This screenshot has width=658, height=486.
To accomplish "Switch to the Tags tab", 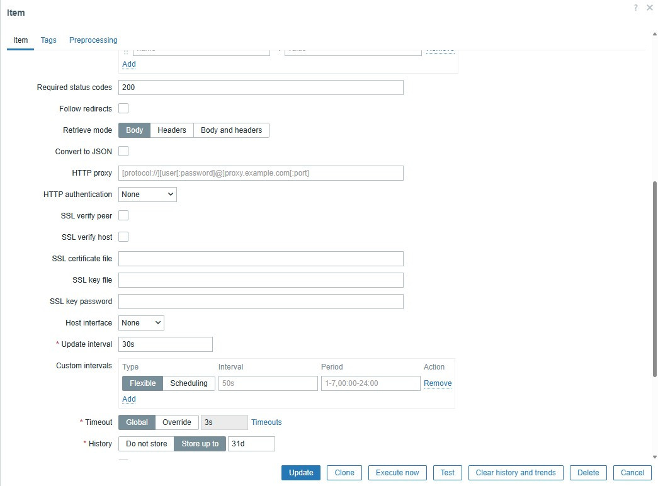I will 48,40.
